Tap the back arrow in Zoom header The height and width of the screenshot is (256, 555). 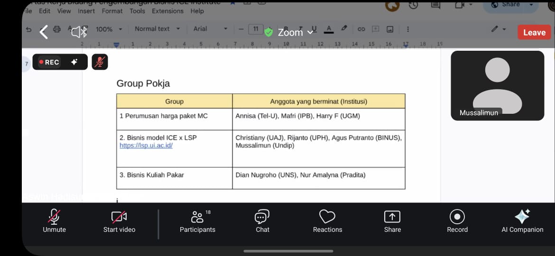[44, 32]
